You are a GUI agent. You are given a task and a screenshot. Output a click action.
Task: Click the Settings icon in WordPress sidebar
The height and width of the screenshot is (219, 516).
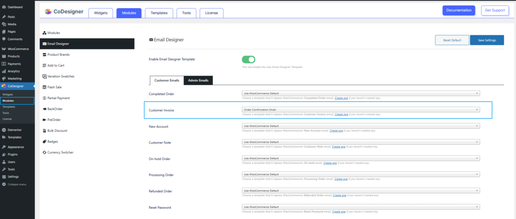click(4, 177)
